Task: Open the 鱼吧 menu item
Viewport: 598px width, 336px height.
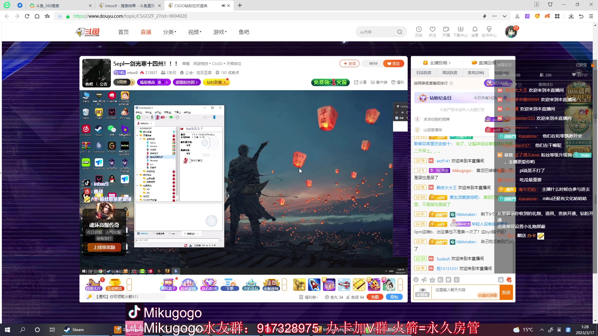Action: [x=244, y=32]
